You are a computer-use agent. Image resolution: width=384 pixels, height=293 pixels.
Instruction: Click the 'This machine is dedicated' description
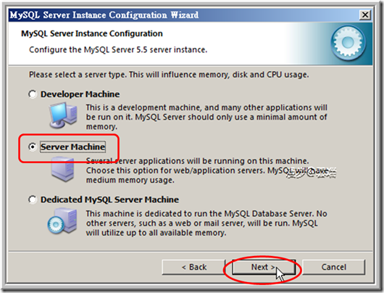tap(206, 223)
